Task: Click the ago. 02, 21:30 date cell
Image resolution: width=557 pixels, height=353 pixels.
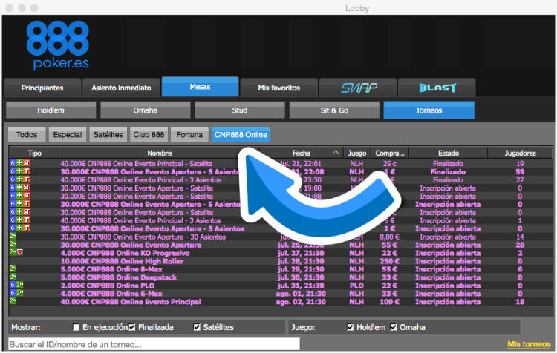Action: point(301,302)
